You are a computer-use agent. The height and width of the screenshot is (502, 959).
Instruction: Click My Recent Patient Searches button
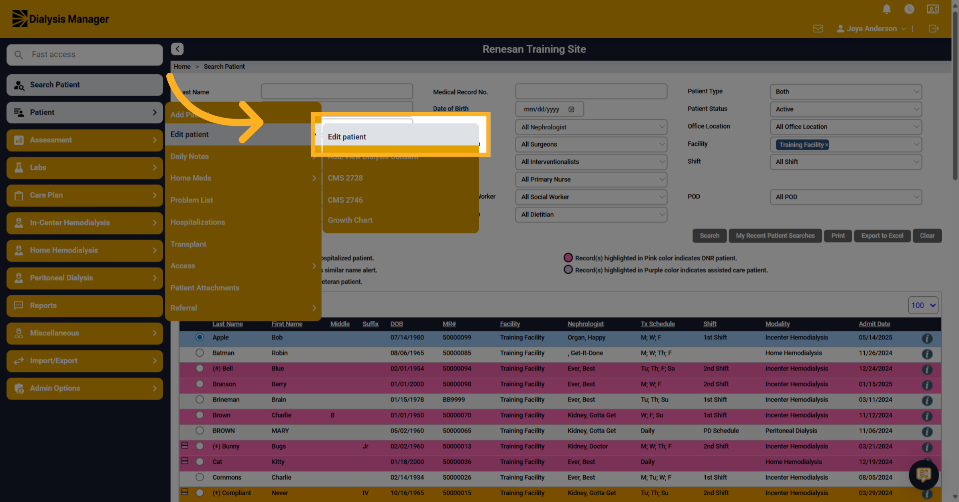(775, 236)
